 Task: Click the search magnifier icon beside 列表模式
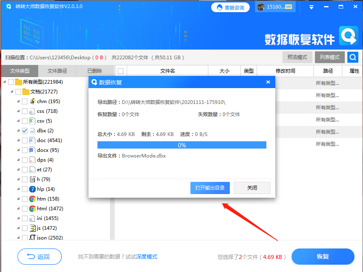click(353, 57)
